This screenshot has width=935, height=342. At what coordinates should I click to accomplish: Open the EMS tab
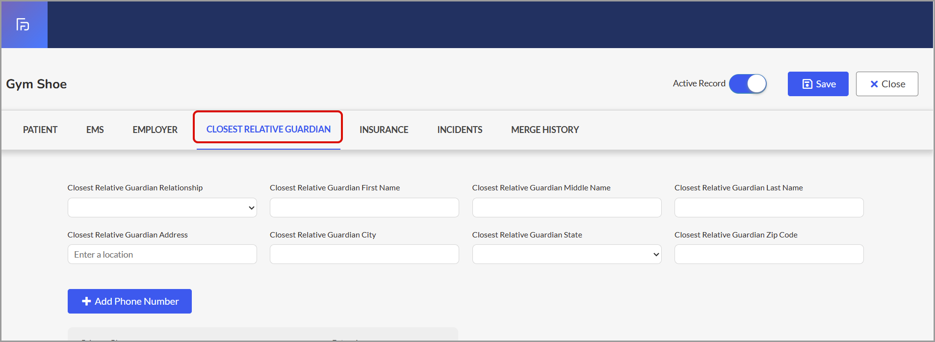[95, 130]
